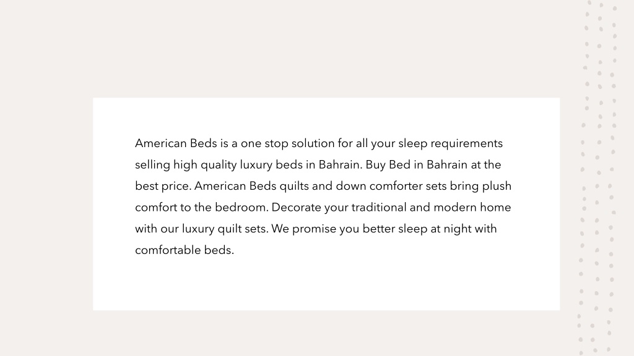Click the word "down" before comforter
The height and width of the screenshot is (356, 634).
[x=351, y=186]
